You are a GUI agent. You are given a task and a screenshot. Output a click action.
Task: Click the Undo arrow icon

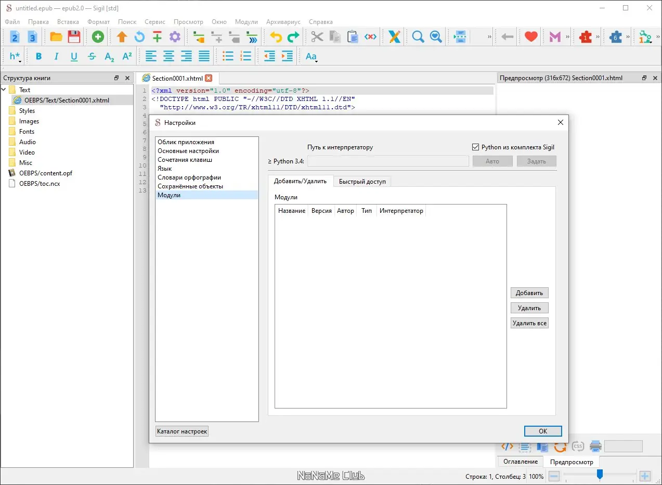[276, 37]
